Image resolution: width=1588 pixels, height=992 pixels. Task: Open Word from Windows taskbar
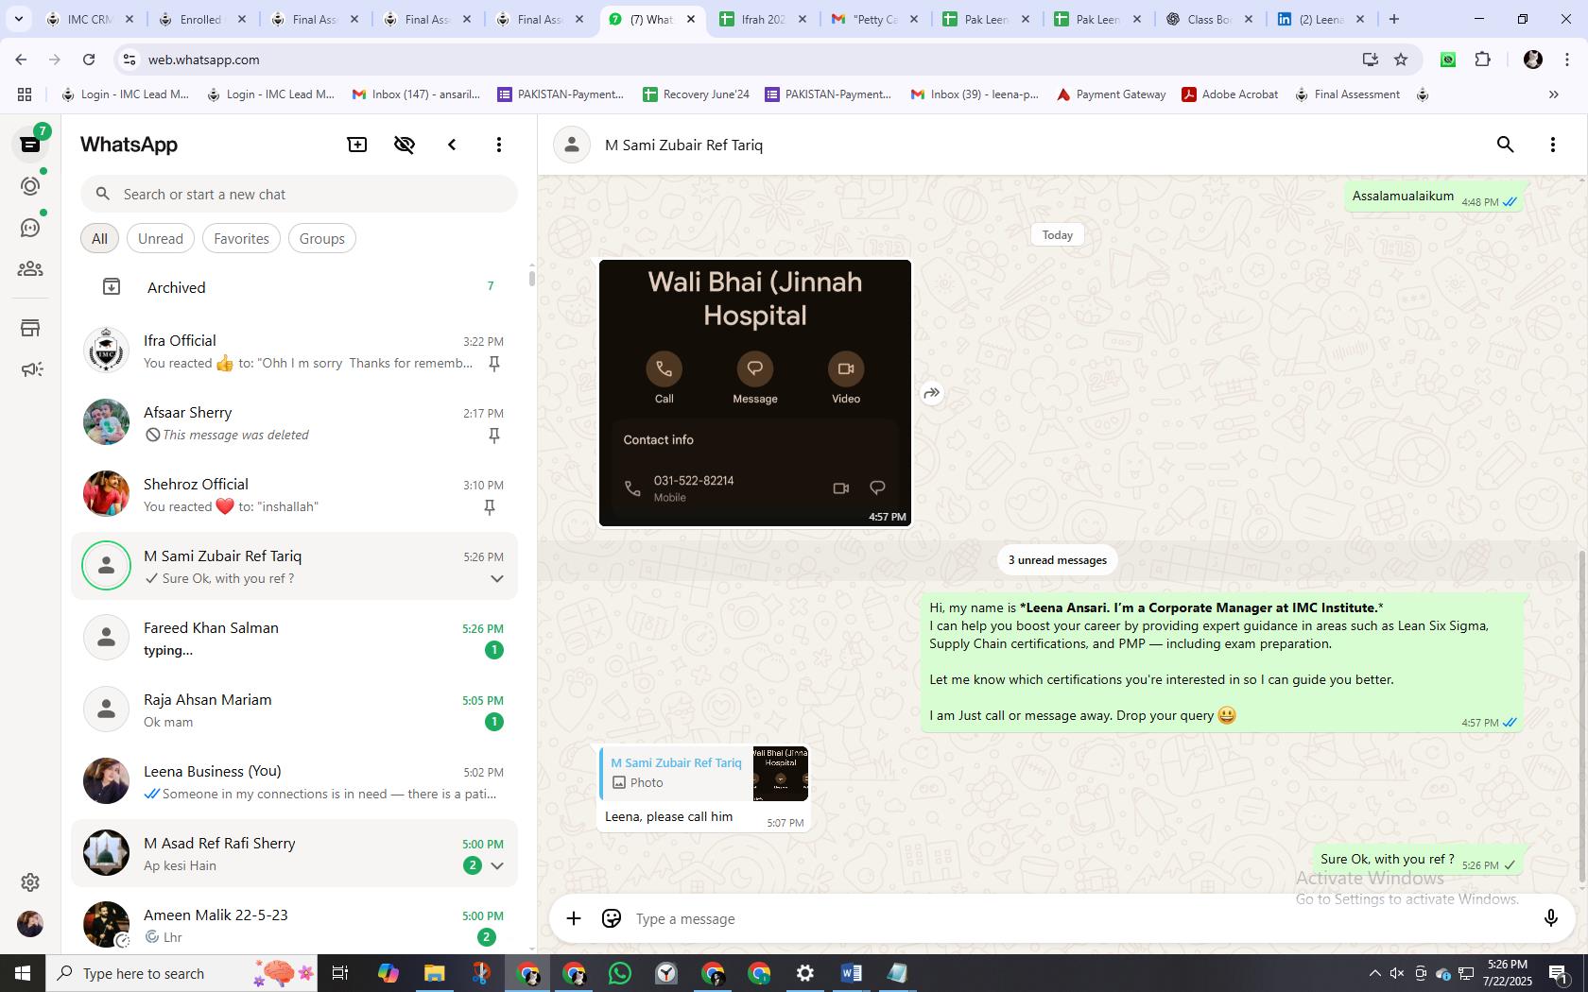(x=851, y=973)
